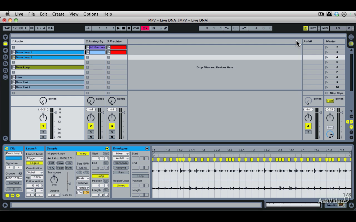This screenshot has height=222, width=356.
Task: Switch to Session View selector
Action: click(x=351, y=44)
